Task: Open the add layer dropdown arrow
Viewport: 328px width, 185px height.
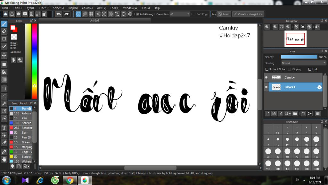Action: [290, 114]
